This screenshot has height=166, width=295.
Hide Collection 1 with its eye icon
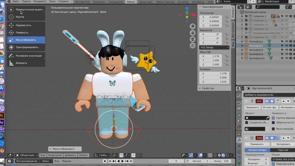pos(287,16)
